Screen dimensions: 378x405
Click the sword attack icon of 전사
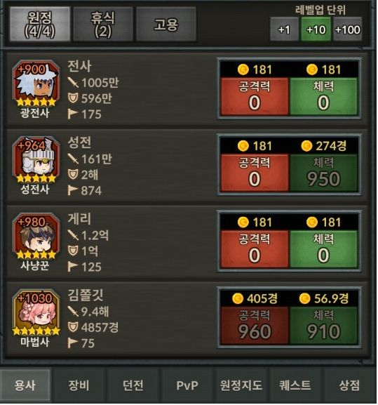pyautogui.click(x=73, y=83)
